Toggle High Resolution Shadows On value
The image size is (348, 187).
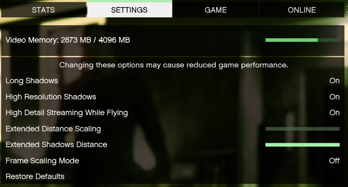[334, 97]
